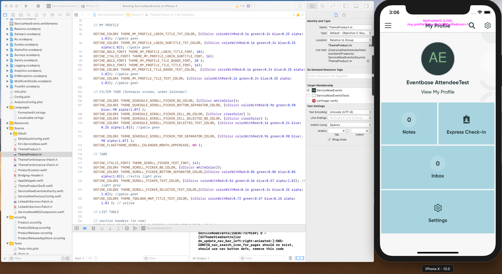Open Debug View Hierarchy button
This screenshot has width=502, height=274.
pyautogui.click(x=127, y=228)
